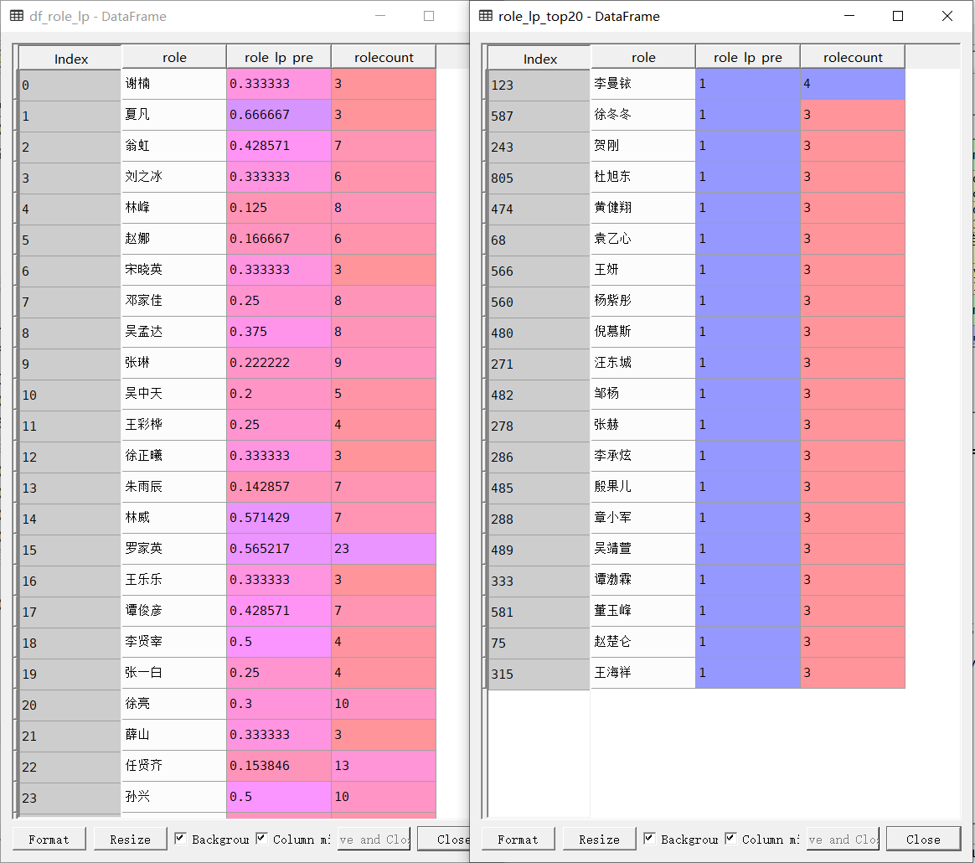
Task: Sort by role_lp_pre header in df_role_lp
Action: coord(279,57)
